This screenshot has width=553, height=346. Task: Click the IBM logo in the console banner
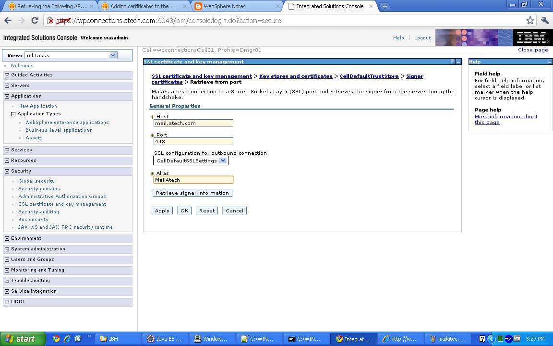coord(532,37)
